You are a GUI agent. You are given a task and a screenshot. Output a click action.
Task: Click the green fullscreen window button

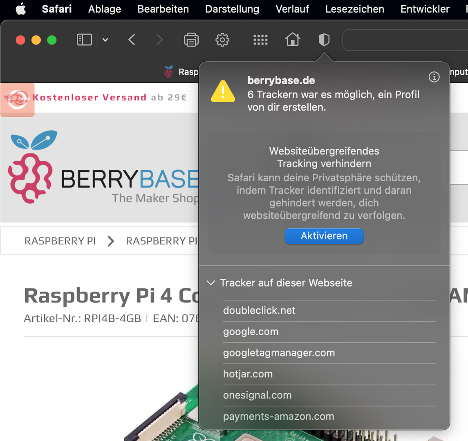coord(52,40)
